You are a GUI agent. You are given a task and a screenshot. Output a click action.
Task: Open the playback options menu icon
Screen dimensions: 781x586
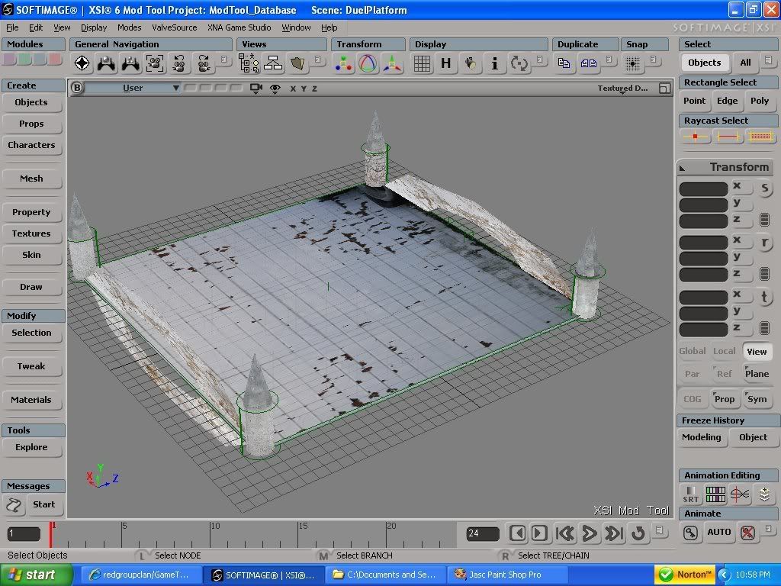(x=660, y=530)
